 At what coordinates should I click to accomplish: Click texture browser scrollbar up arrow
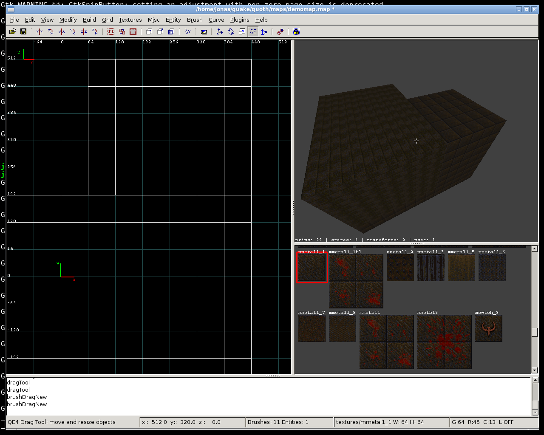point(535,249)
